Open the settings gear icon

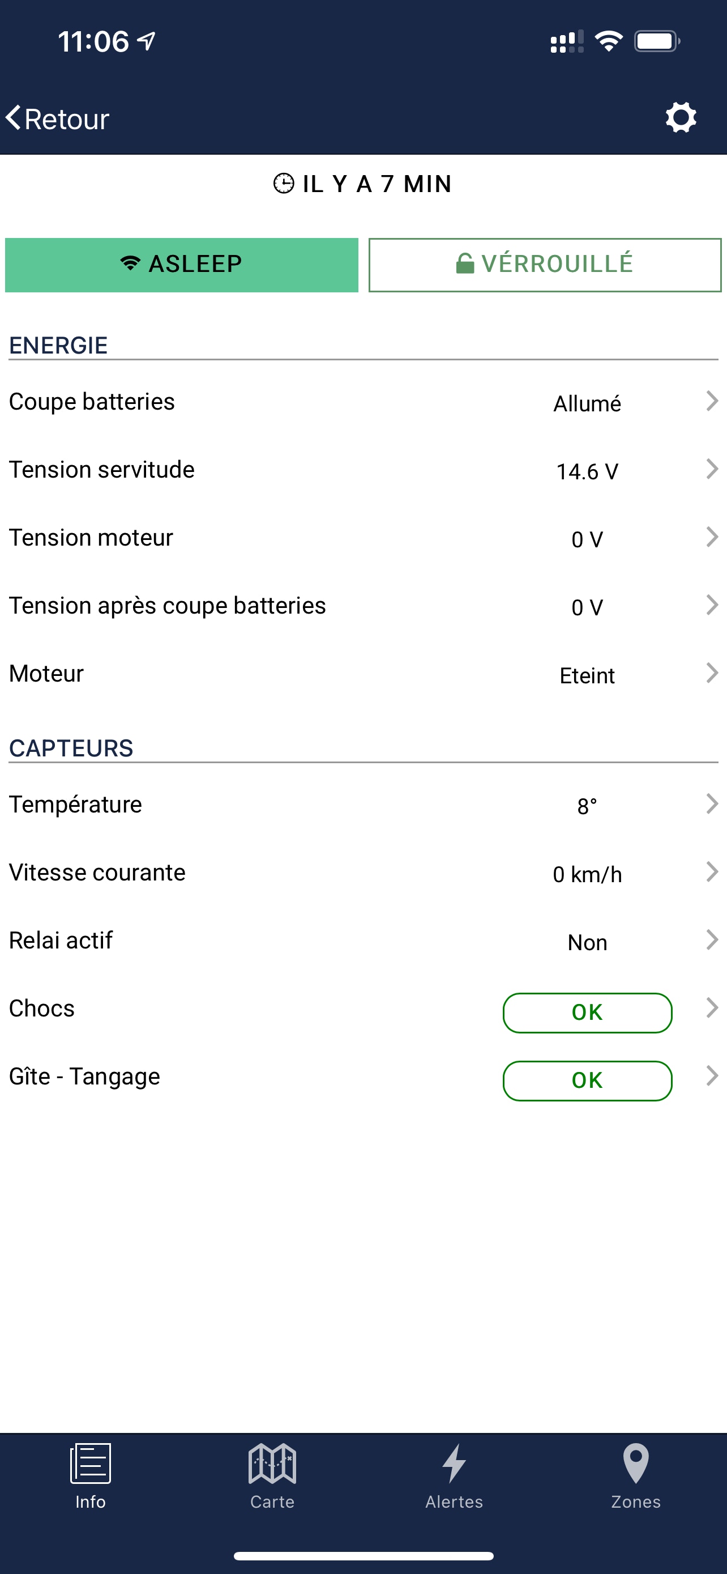pos(681,117)
